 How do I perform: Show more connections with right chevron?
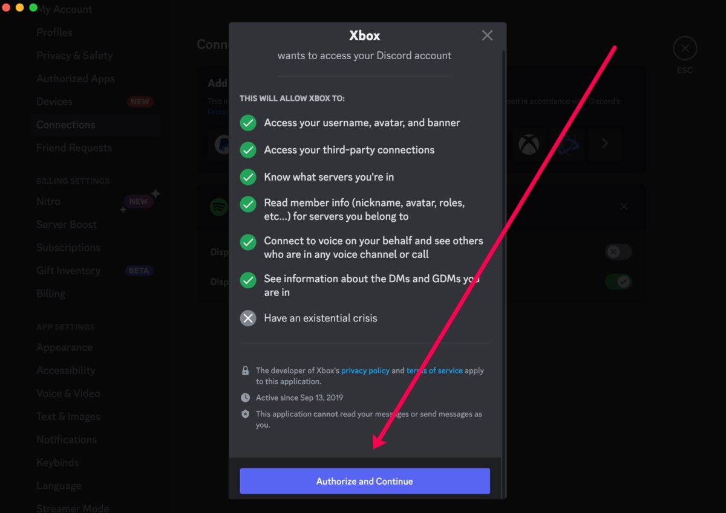tap(604, 144)
